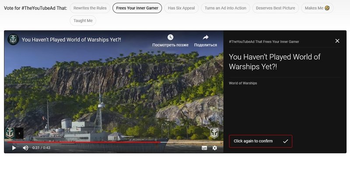The height and width of the screenshot is (171, 350).
Task: Click the Watch Later clock icon
Action: click(x=170, y=38)
